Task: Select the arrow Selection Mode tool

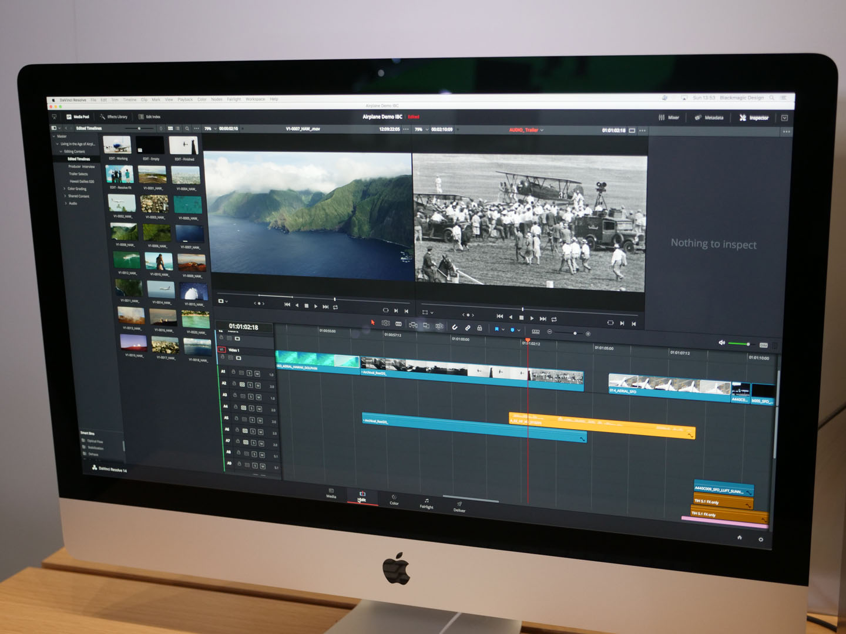Action: pyautogui.click(x=372, y=322)
